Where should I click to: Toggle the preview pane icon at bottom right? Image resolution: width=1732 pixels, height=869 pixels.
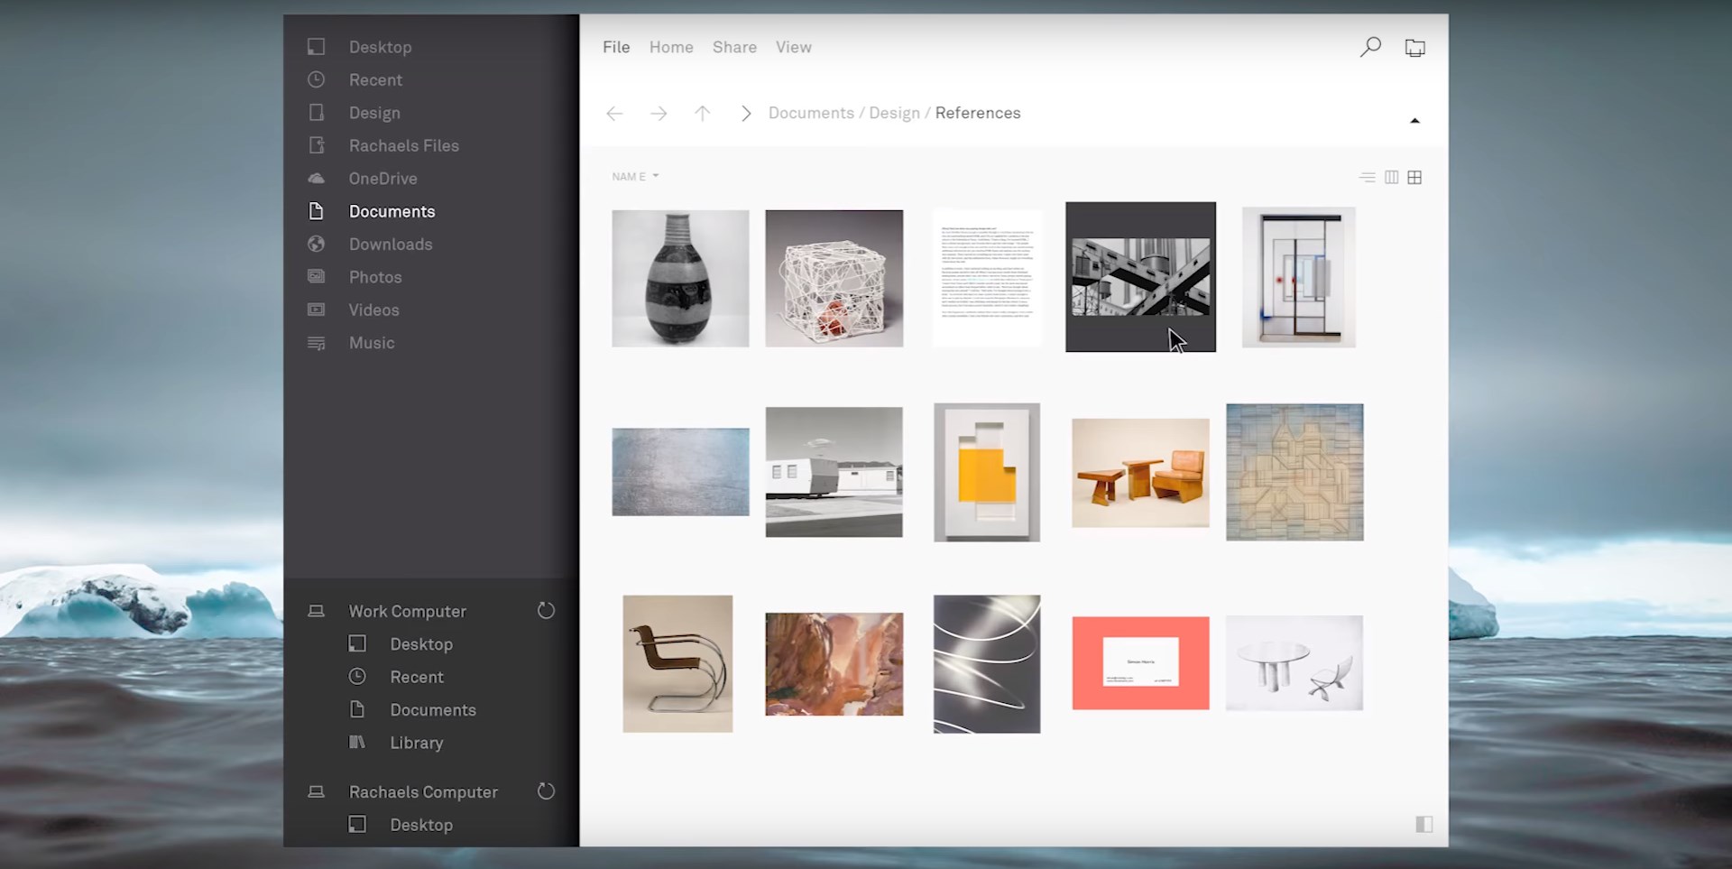pos(1423,824)
